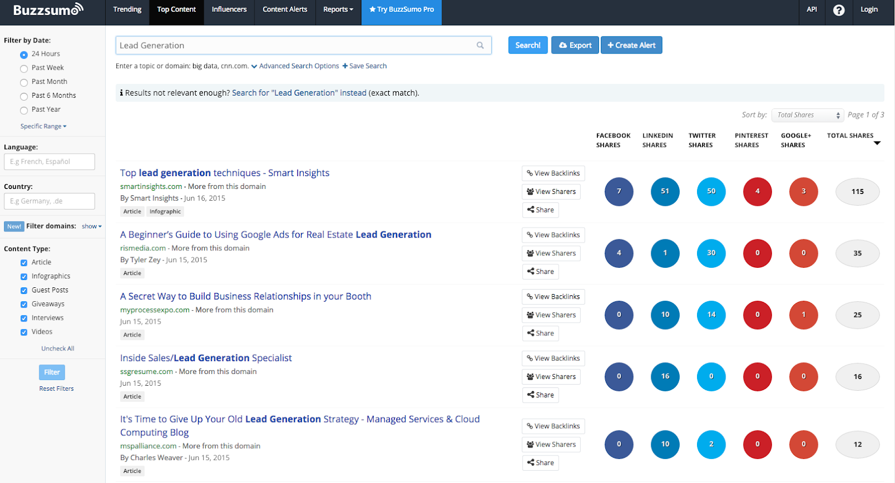Expand the Specific Range date option
895x483 pixels.
(44, 126)
